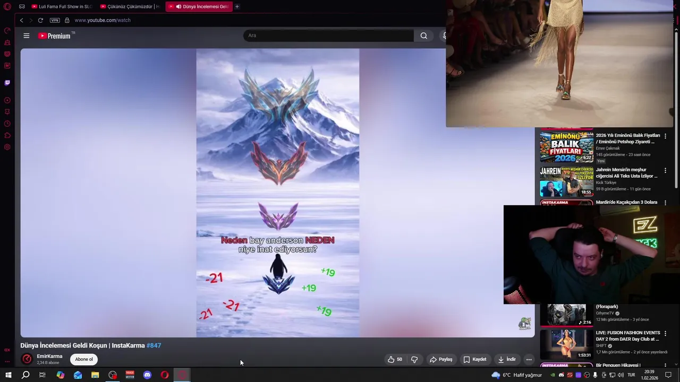The image size is (680, 382).
Task: Open the 2:16 DrhymeTV video thumbnail
Action: (566, 315)
